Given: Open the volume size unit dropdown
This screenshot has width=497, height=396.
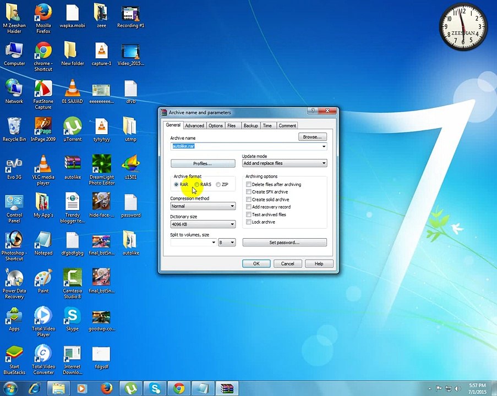Looking at the screenshot, I should [227, 243].
